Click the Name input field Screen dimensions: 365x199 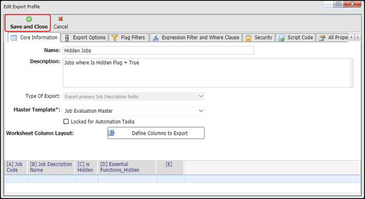click(x=158, y=51)
